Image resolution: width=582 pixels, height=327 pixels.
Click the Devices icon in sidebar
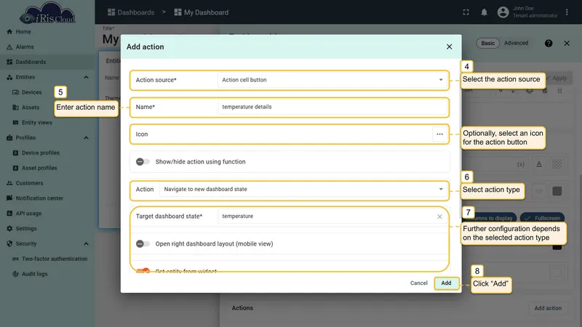(x=15, y=92)
